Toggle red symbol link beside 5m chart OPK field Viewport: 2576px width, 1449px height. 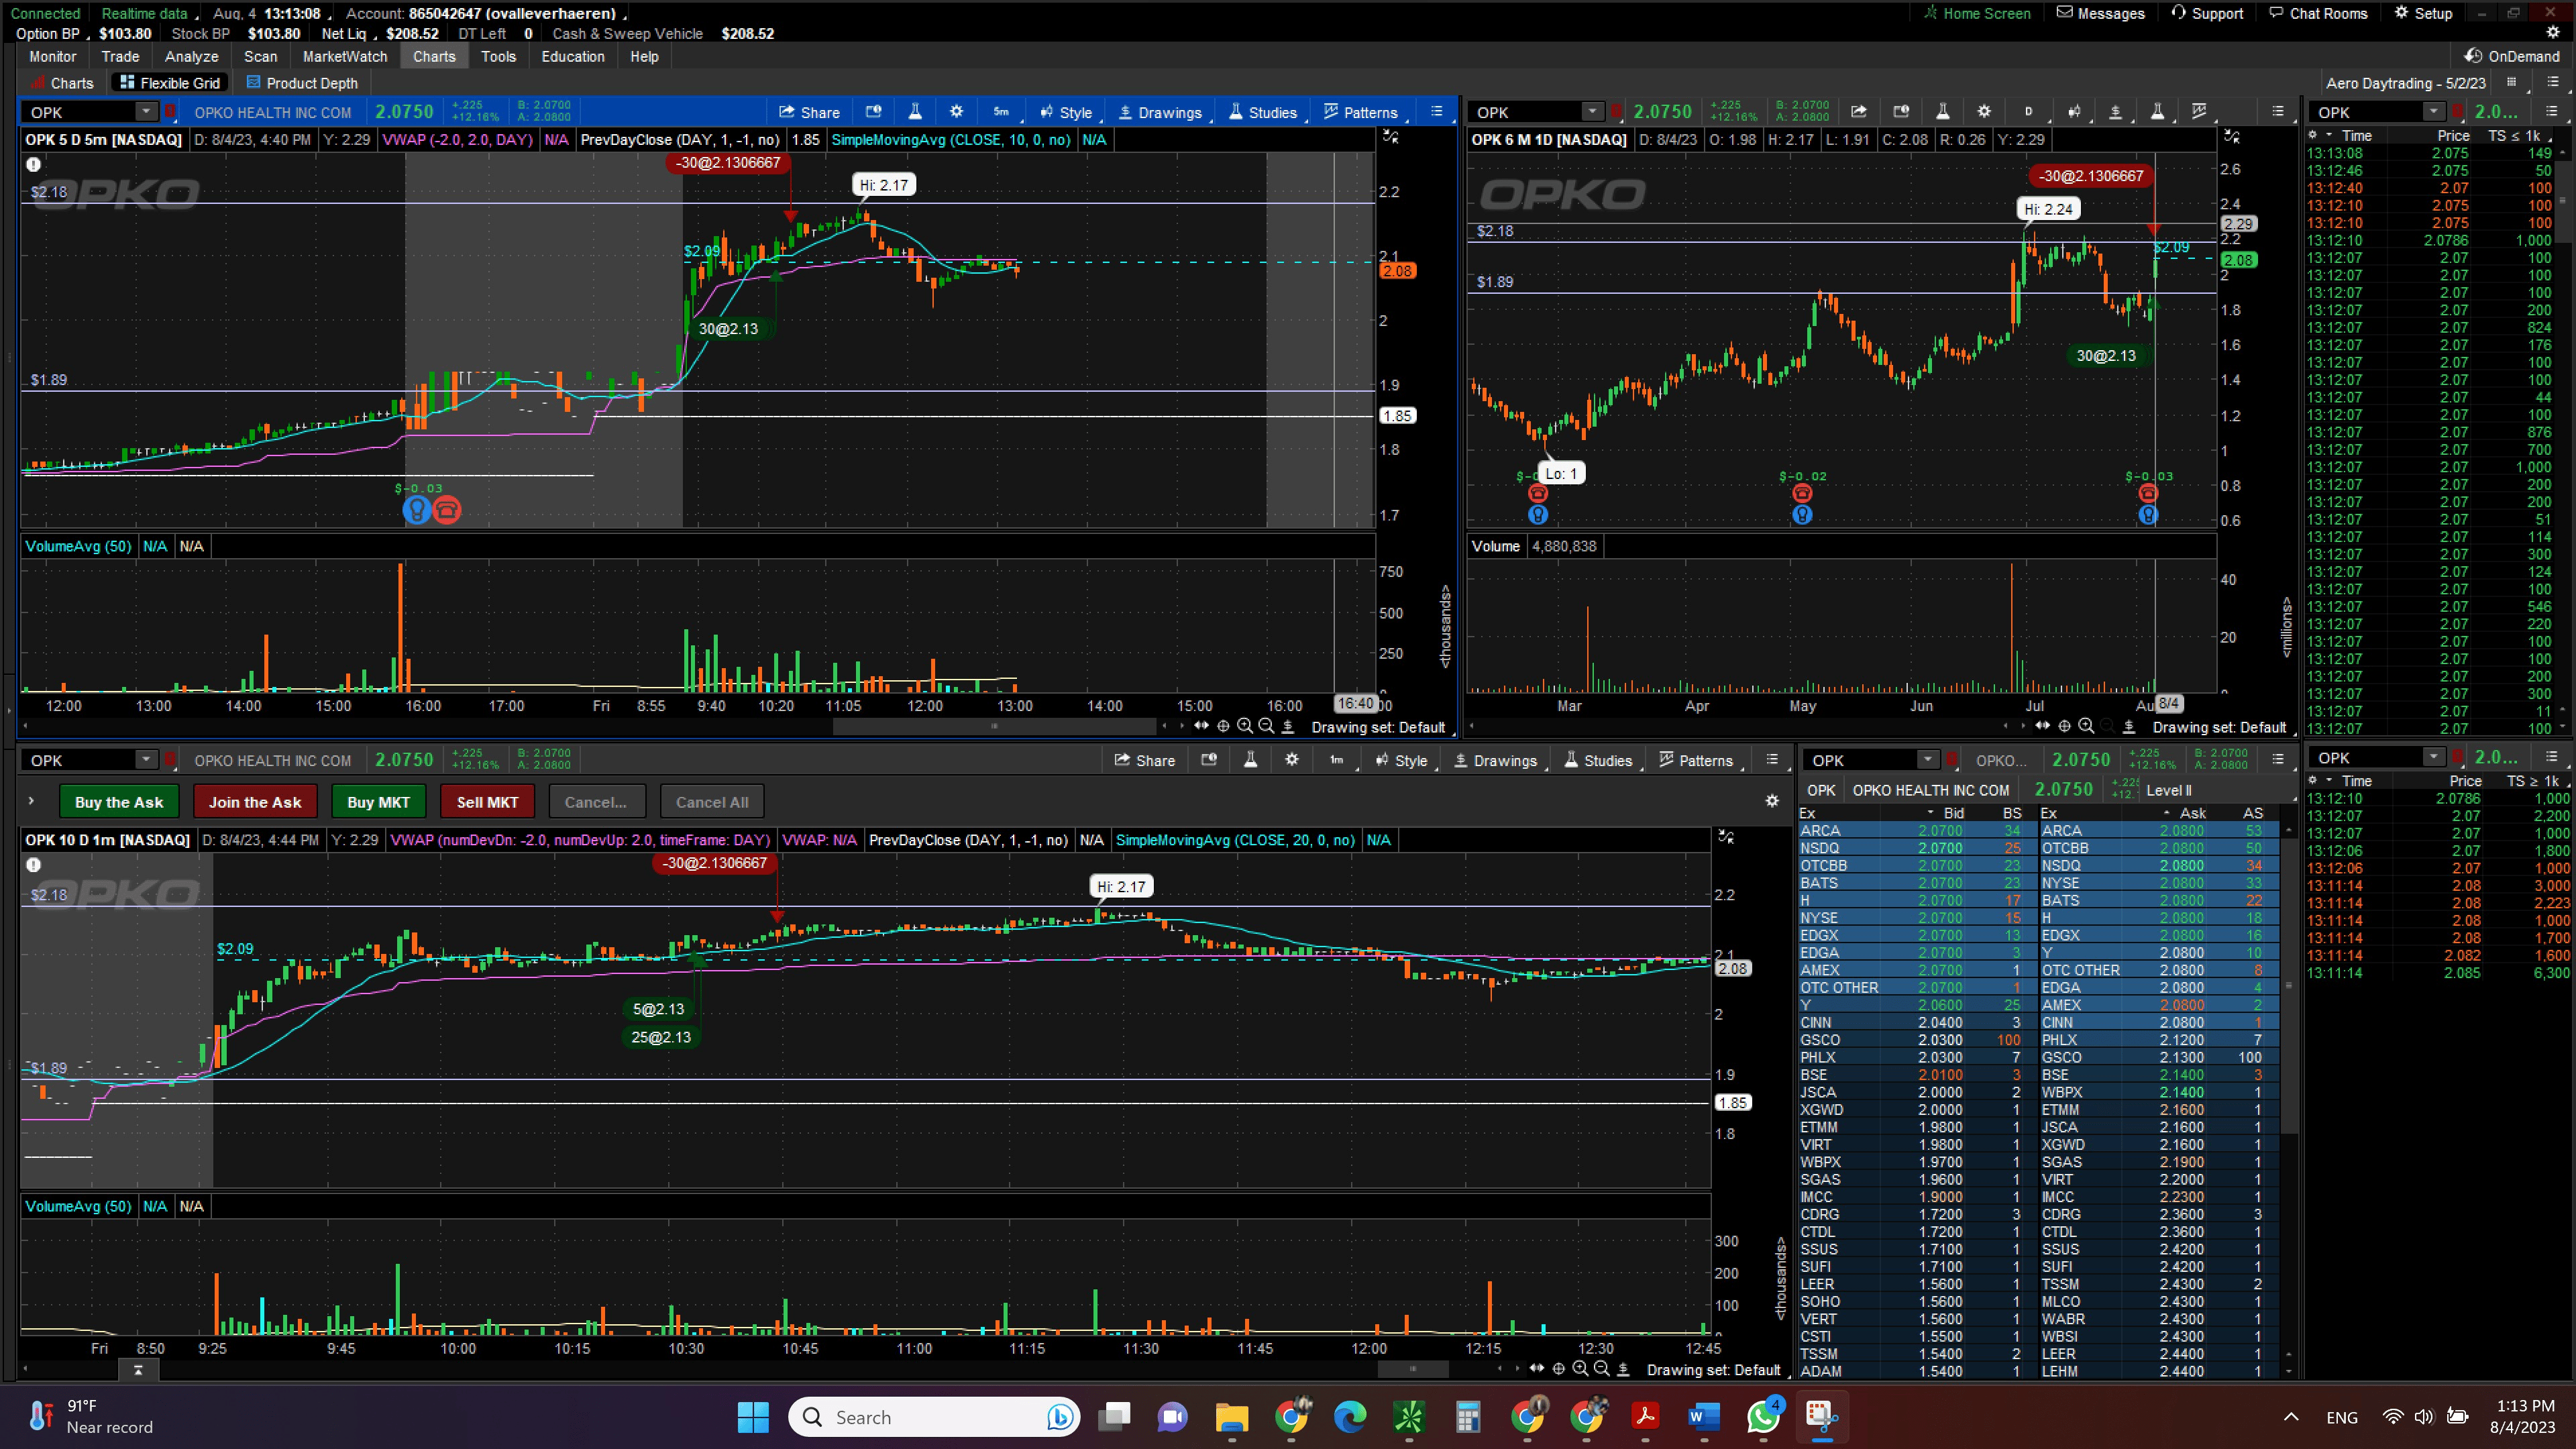click(170, 112)
